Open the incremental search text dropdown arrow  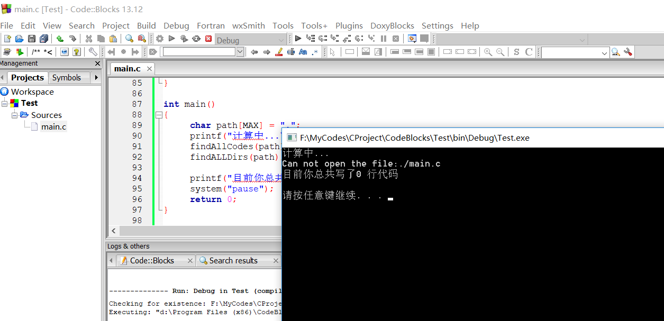[240, 52]
